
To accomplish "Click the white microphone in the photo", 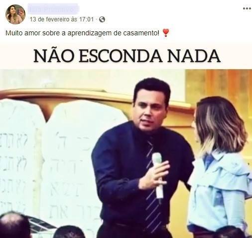I will pyautogui.click(x=158, y=176).
